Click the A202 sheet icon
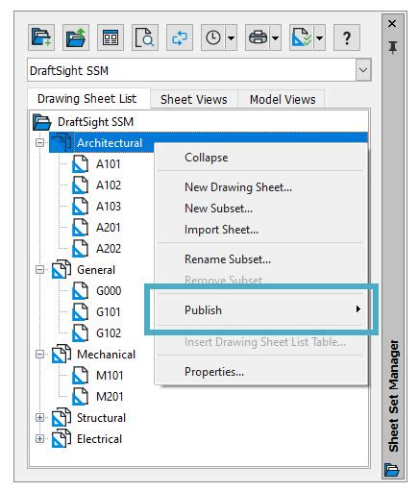 click(80, 249)
